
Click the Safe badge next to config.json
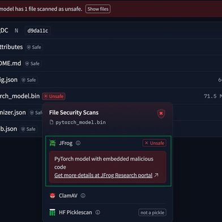tap(29, 80)
